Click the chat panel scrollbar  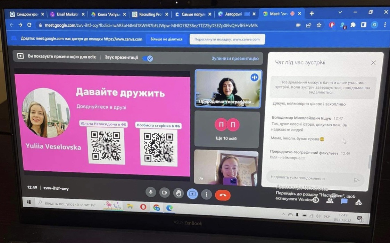(370, 161)
